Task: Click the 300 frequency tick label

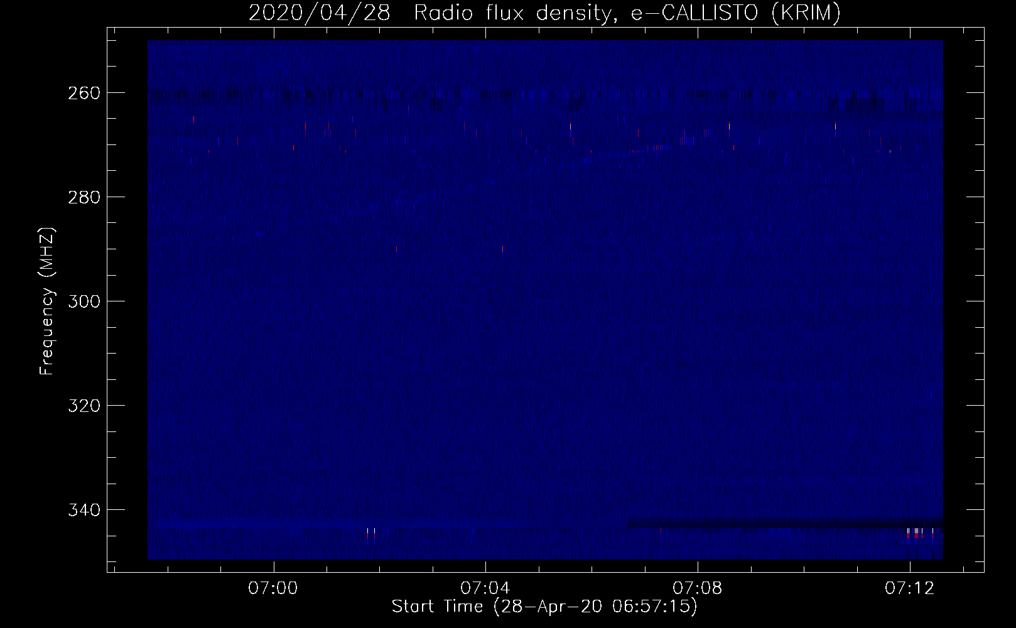Action: pyautogui.click(x=84, y=301)
